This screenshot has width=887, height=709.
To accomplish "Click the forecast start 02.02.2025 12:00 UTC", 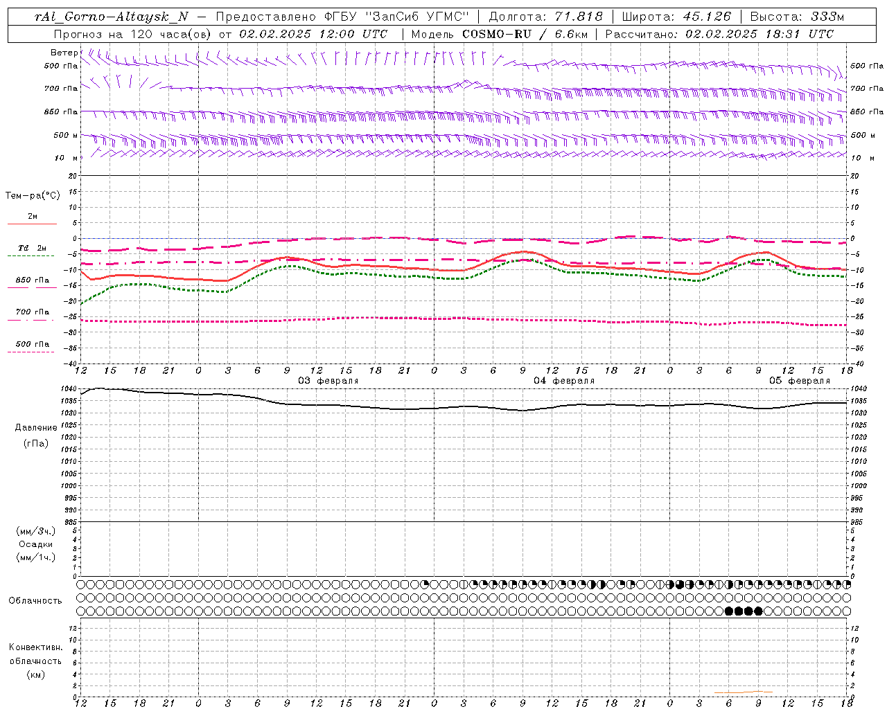I will [313, 34].
